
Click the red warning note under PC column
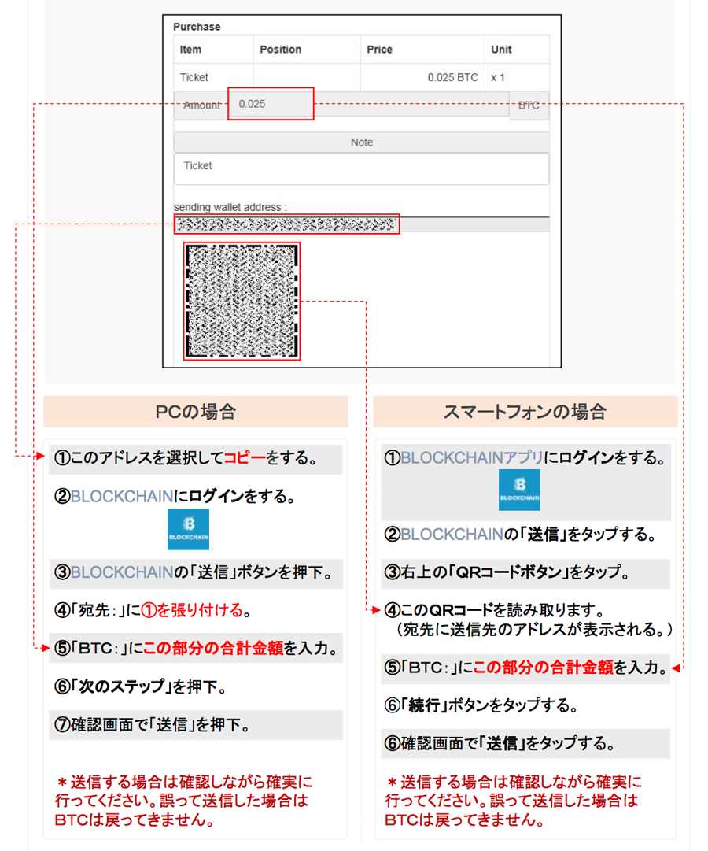[183, 801]
